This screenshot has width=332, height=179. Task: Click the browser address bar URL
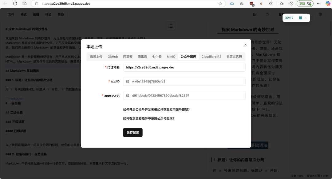pyautogui.click(x=66, y=3)
